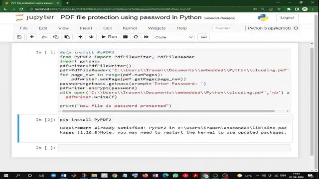319x179 pixels.
Task: Click into the empty last code cell
Action: pyautogui.click(x=174, y=148)
